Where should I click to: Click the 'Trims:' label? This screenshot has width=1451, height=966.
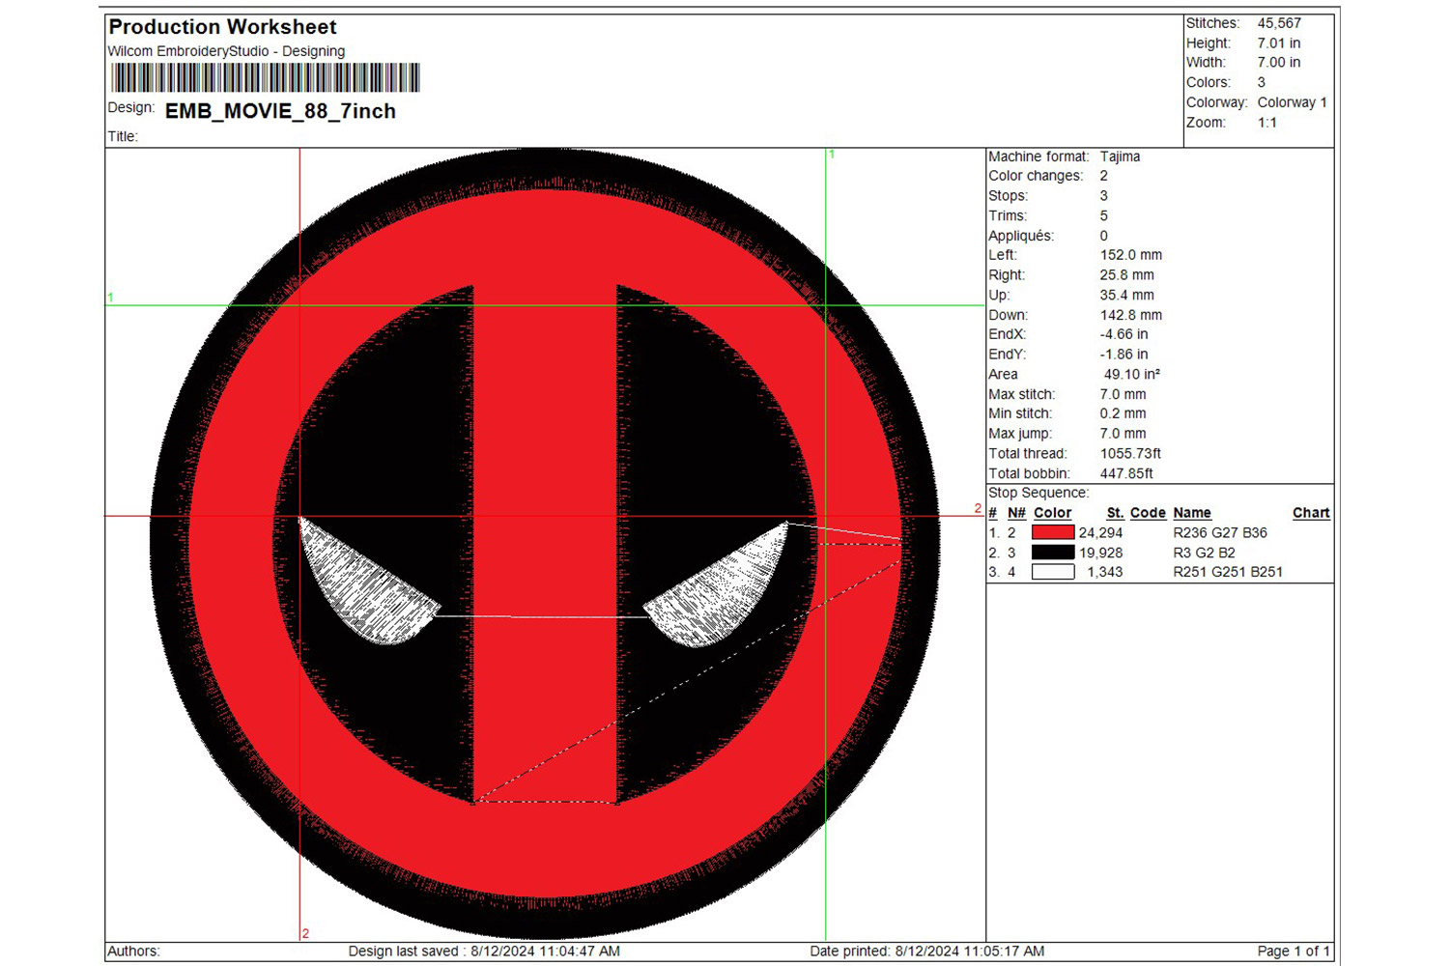1008,215
